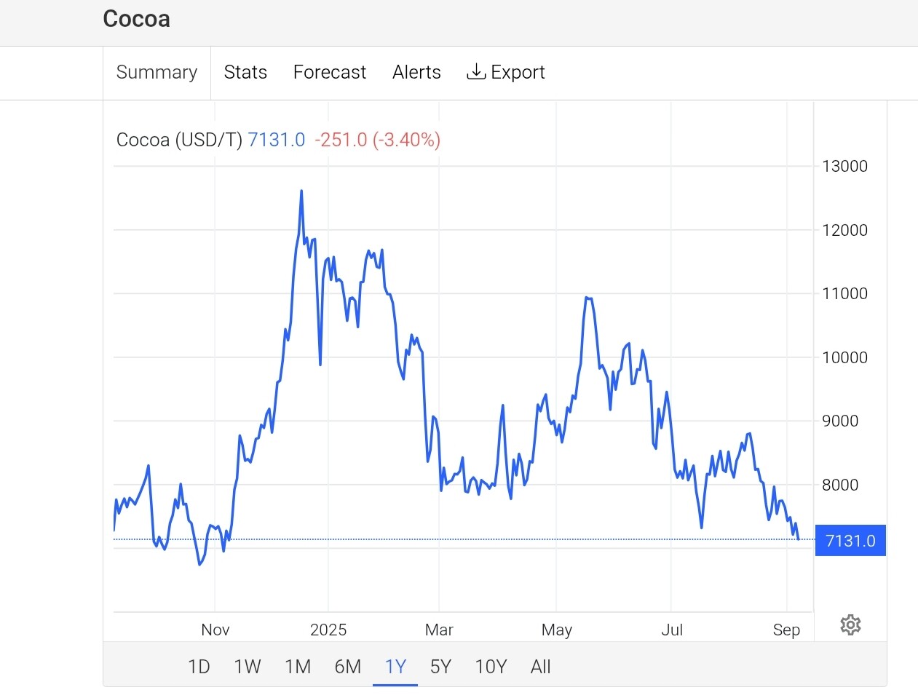This screenshot has height=698, width=918.
Task: Click the Export download icon
Action: (476, 71)
